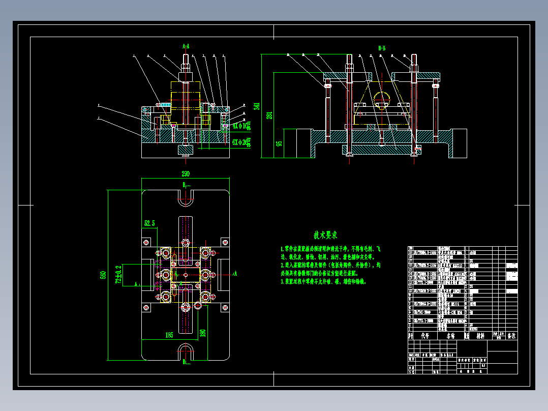Click the A-A section view title
This screenshot has width=548, height=411.
[186, 46]
